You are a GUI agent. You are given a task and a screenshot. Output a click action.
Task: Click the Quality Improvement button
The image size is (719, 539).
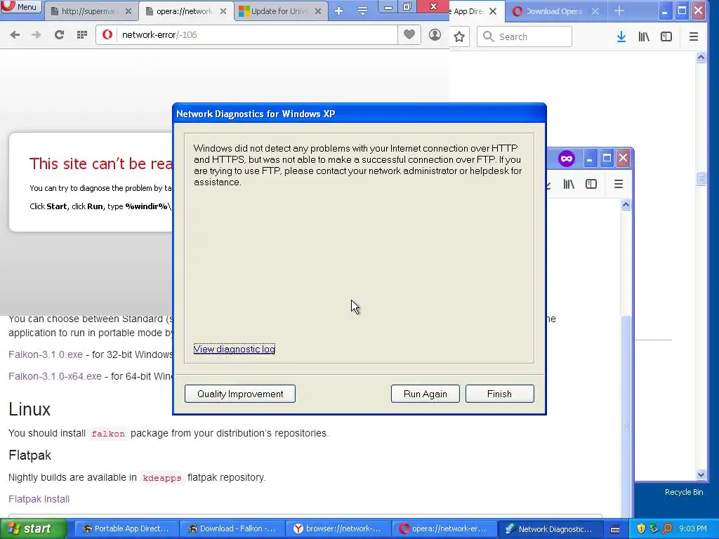tap(240, 394)
